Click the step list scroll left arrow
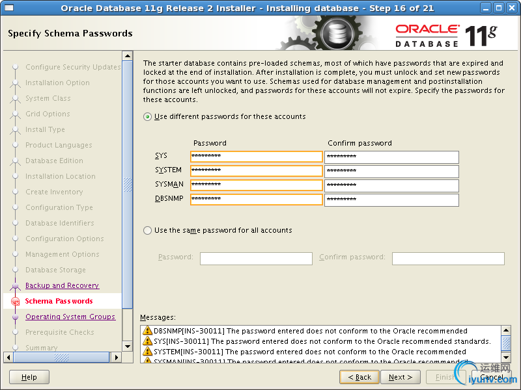Screen dimensions: 521x390 (8, 357)
